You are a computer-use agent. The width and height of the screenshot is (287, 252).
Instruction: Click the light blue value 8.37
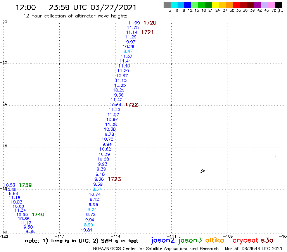point(97,189)
